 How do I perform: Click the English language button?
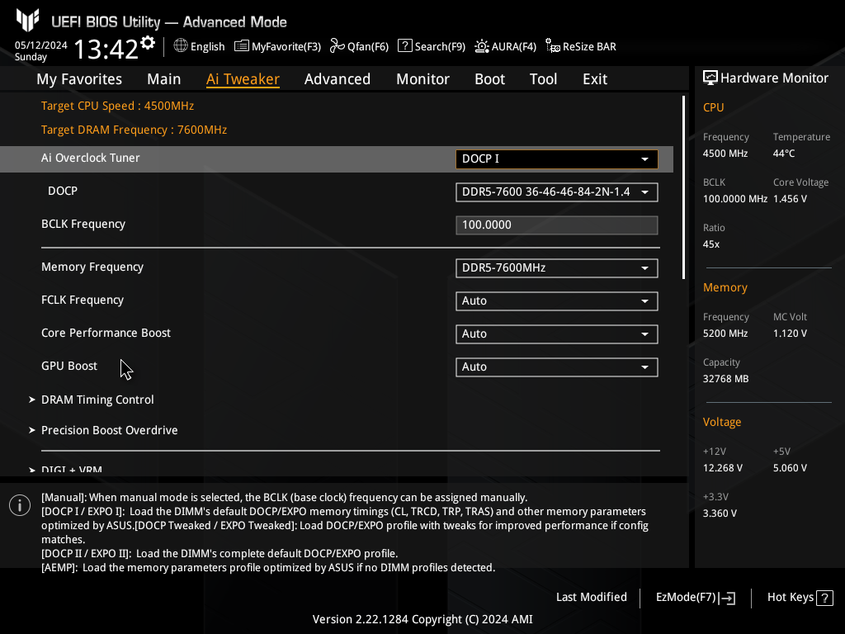pyautogui.click(x=200, y=46)
